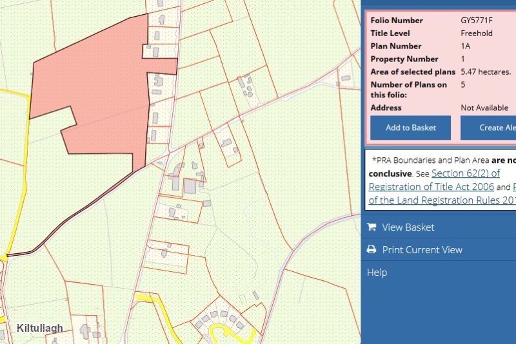
Task: Follow the Registration of Title Act 2006 link
Action: pyautogui.click(x=431, y=187)
